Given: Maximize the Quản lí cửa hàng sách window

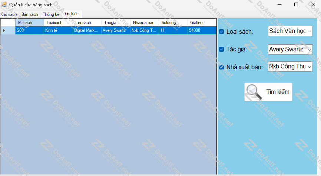Looking at the screenshot, I should (296, 4).
